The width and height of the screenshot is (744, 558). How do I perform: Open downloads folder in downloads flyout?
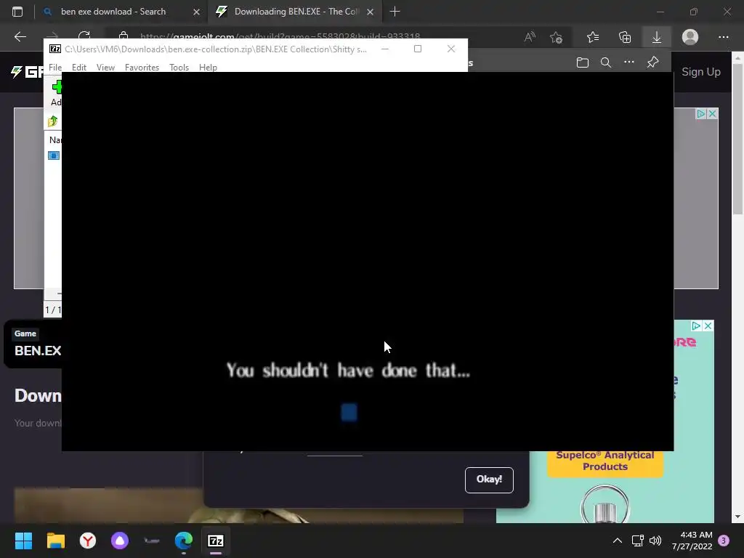click(x=582, y=62)
